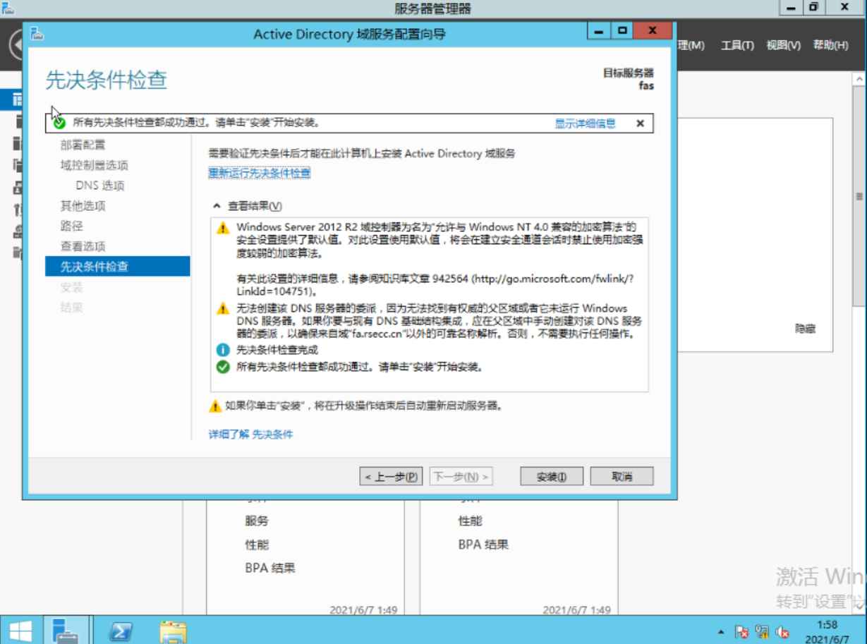Click the blue info icon on 先决条件检查完成

click(223, 347)
